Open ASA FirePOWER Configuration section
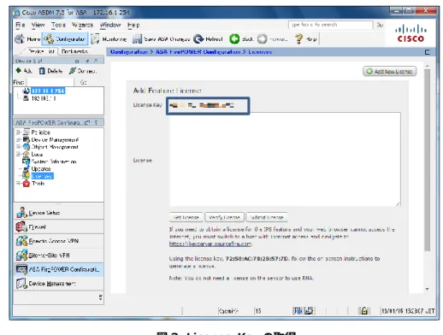 [59, 269]
